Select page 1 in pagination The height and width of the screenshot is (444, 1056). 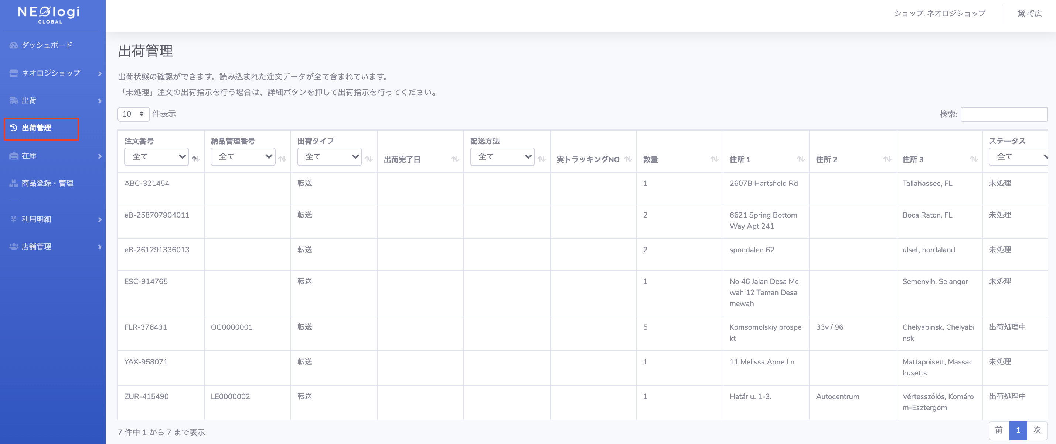coord(1018,430)
